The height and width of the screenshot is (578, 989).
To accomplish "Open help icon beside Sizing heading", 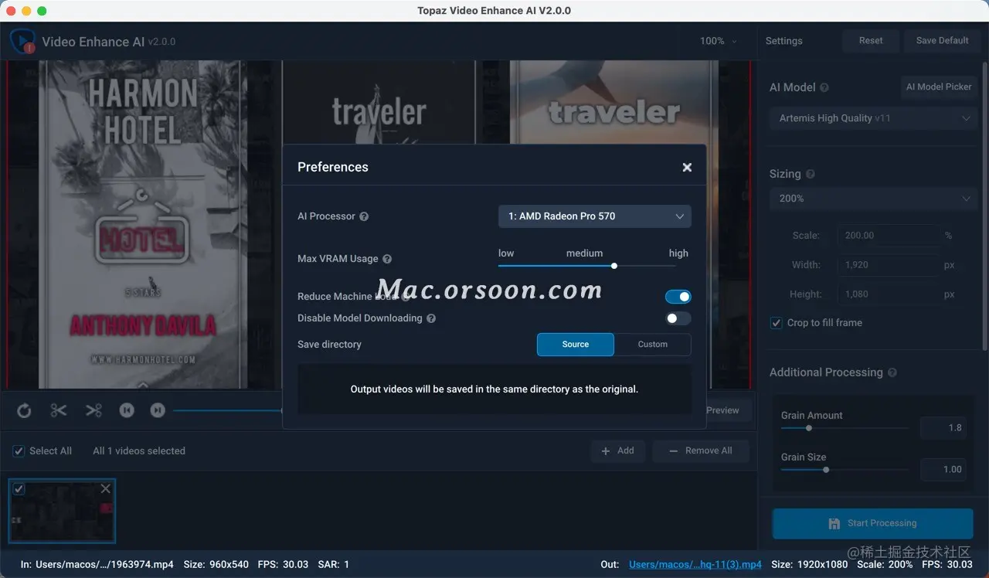I will (810, 174).
